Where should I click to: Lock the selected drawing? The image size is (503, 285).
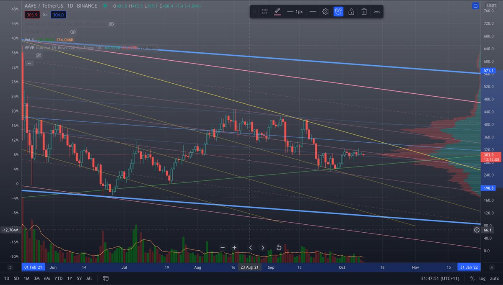351,12
